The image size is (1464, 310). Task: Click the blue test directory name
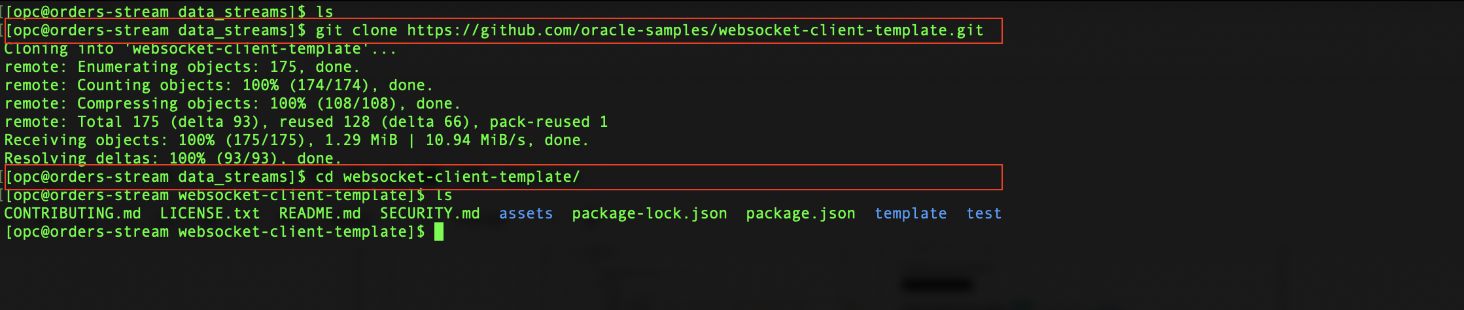pyautogui.click(x=984, y=214)
